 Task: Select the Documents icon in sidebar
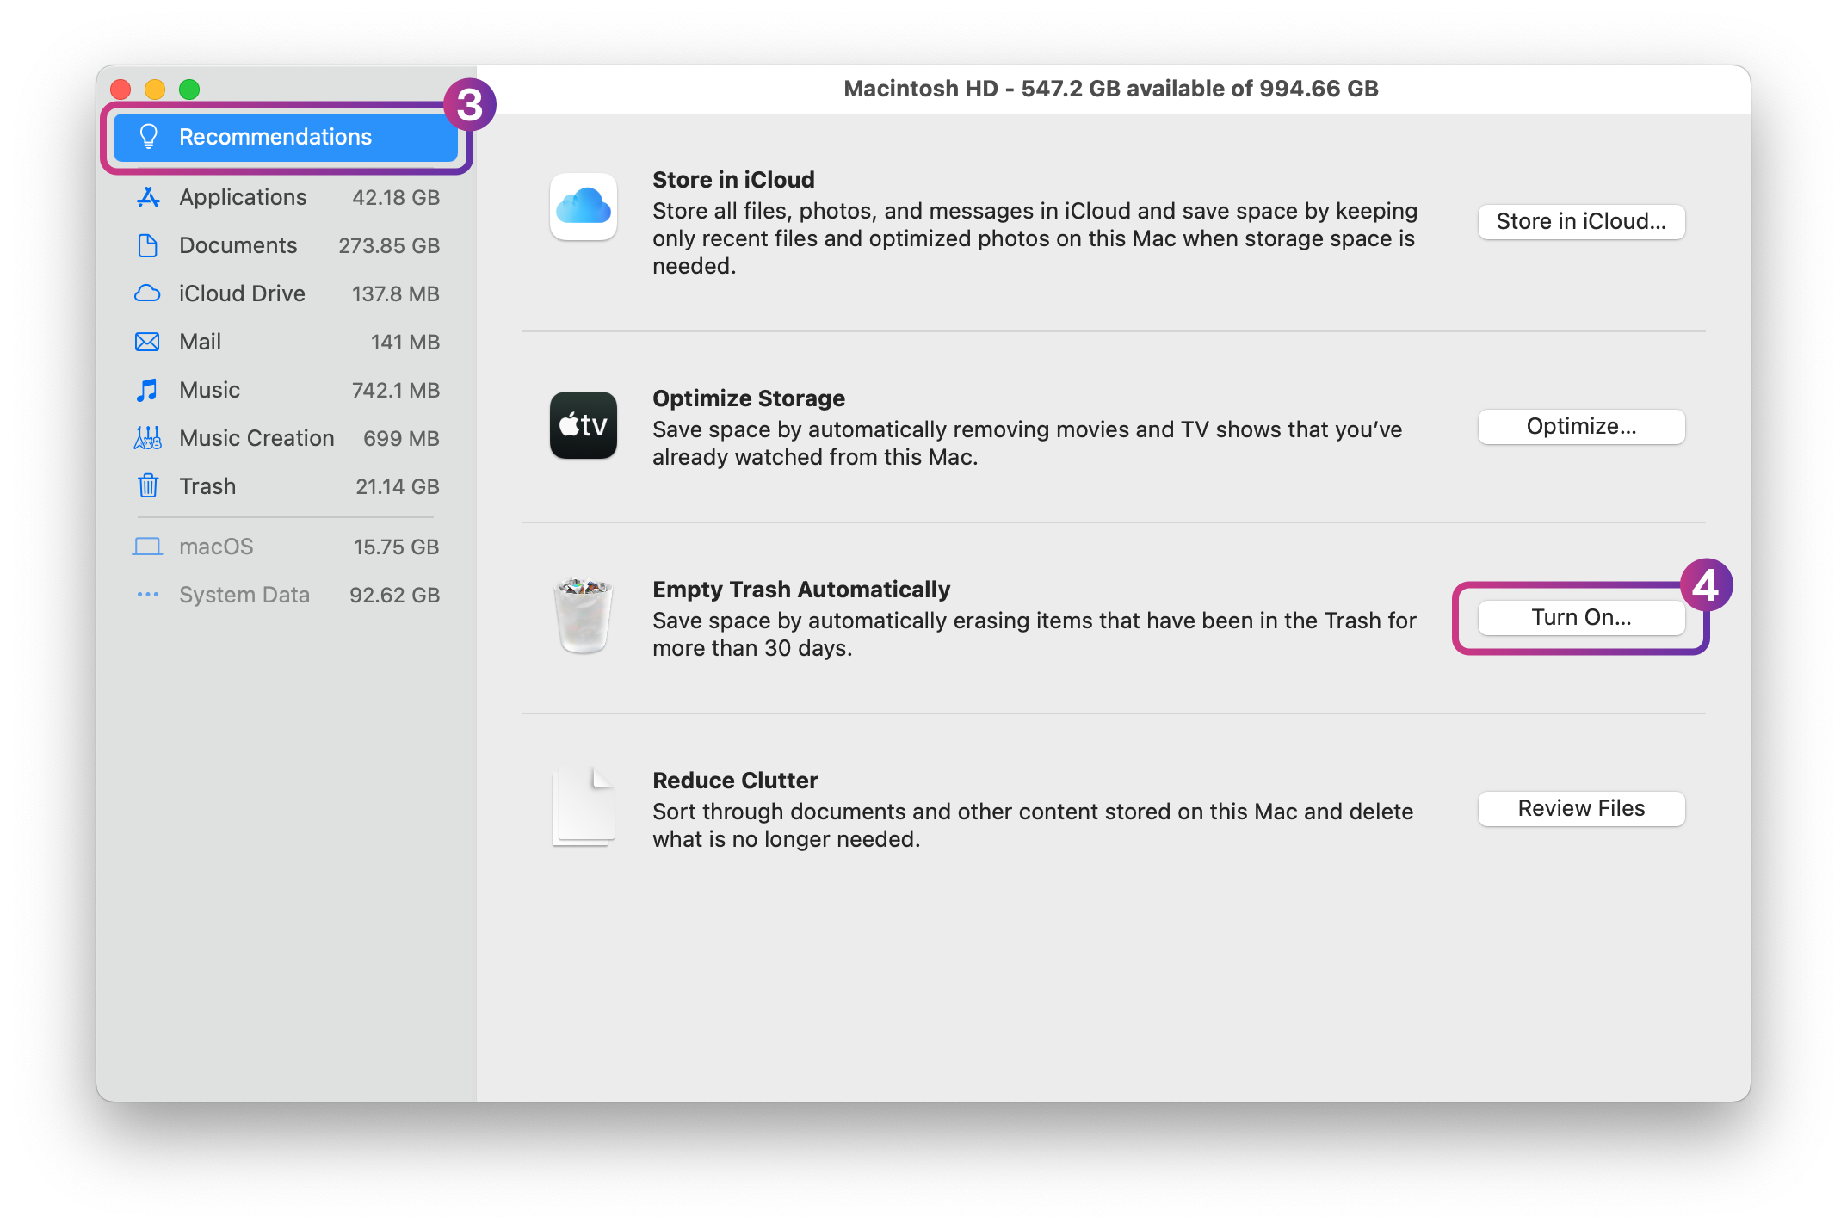click(148, 245)
